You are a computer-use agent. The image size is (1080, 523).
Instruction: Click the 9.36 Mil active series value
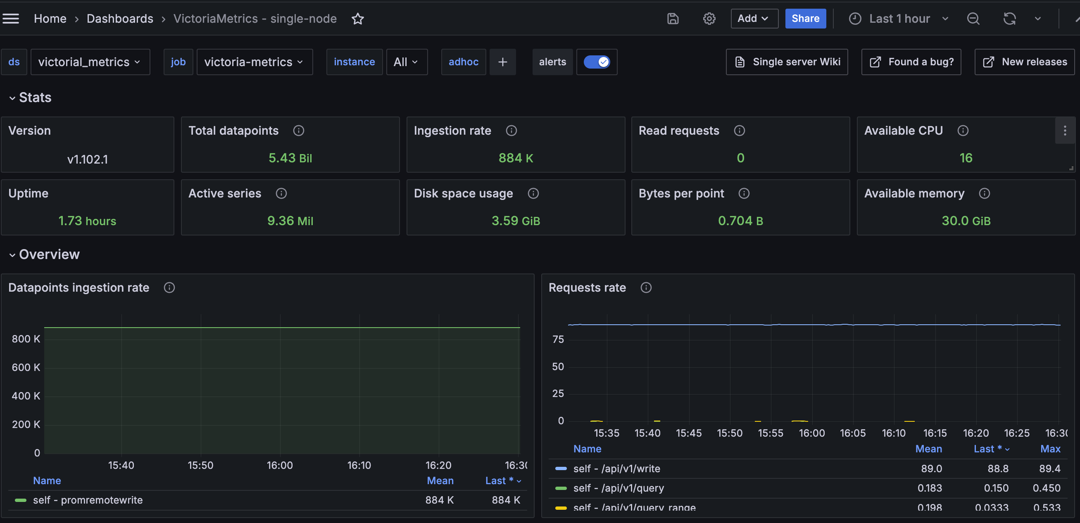(x=290, y=221)
